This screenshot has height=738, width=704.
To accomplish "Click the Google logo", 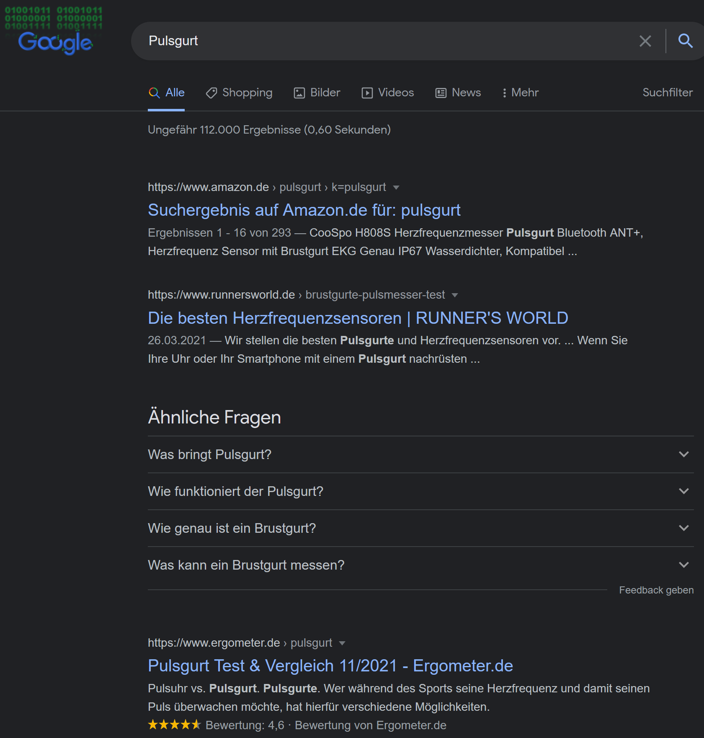I will (55, 42).
